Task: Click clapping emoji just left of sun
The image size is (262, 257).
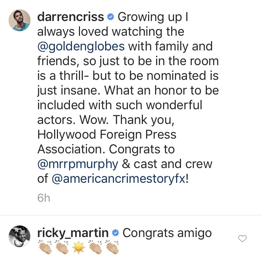Action: click(x=62, y=248)
